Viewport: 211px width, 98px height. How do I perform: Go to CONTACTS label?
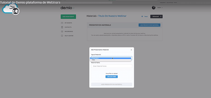click(x=68, y=27)
